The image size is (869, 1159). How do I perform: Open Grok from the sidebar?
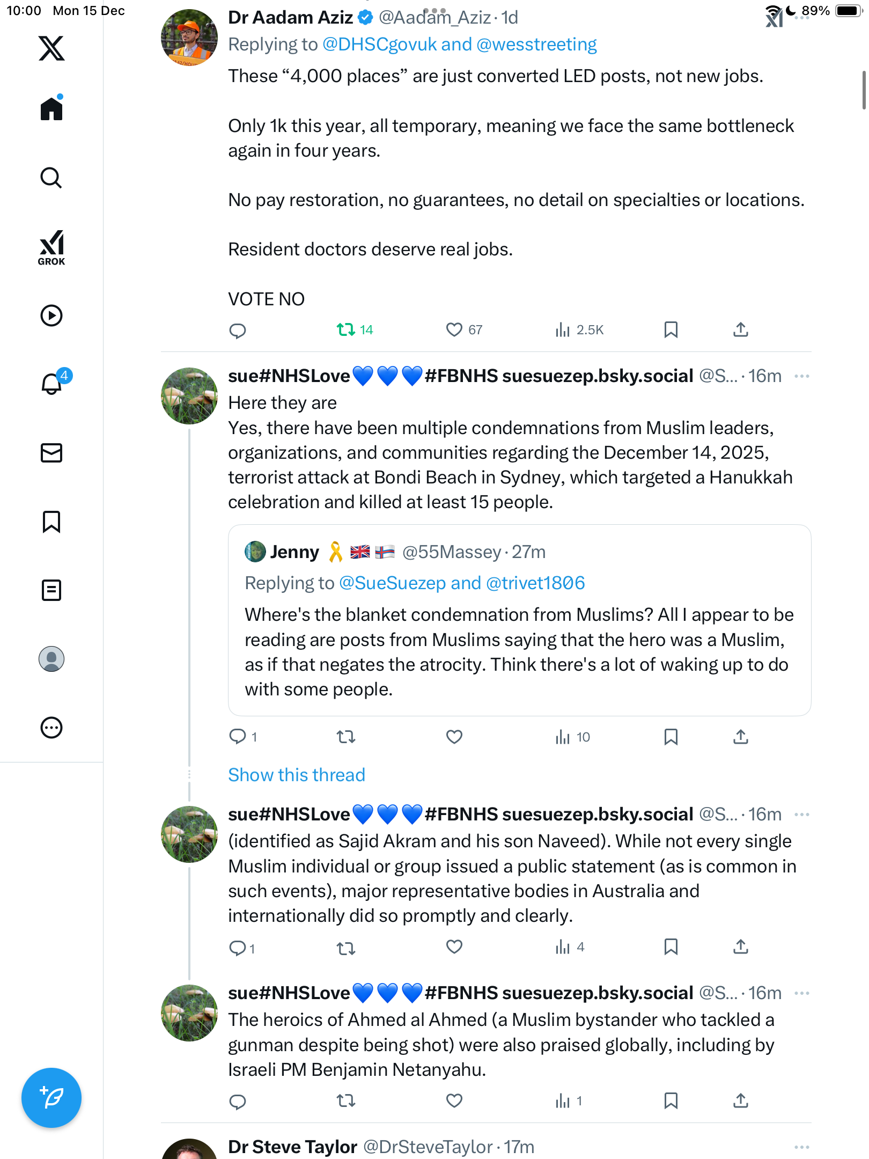[x=51, y=247]
